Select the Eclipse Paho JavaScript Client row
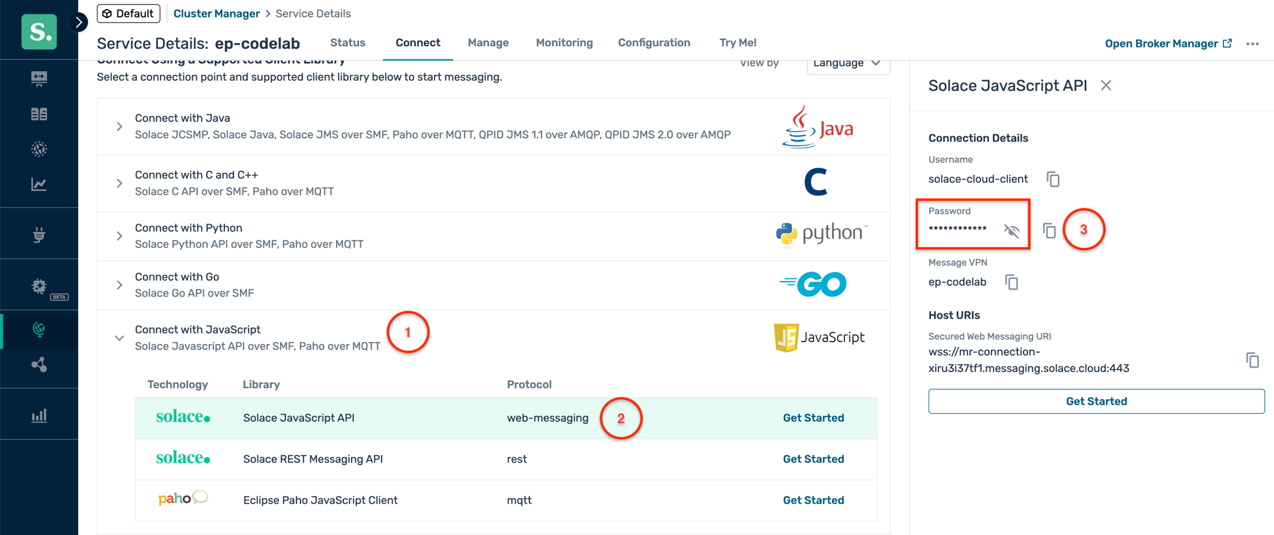The image size is (1274, 535). click(320, 500)
